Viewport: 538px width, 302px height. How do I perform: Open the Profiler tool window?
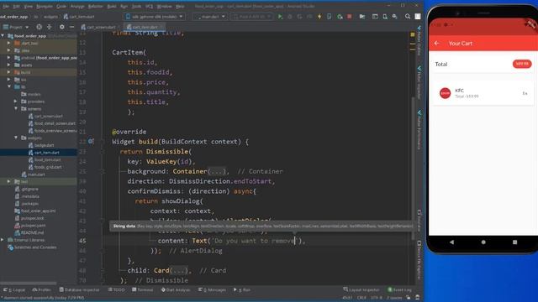[x=41, y=289]
